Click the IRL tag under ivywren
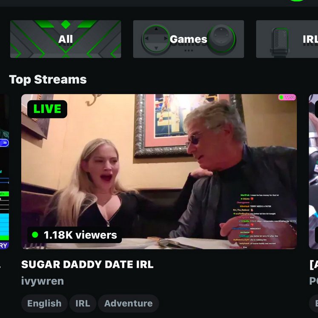The image size is (318, 318). (x=83, y=304)
